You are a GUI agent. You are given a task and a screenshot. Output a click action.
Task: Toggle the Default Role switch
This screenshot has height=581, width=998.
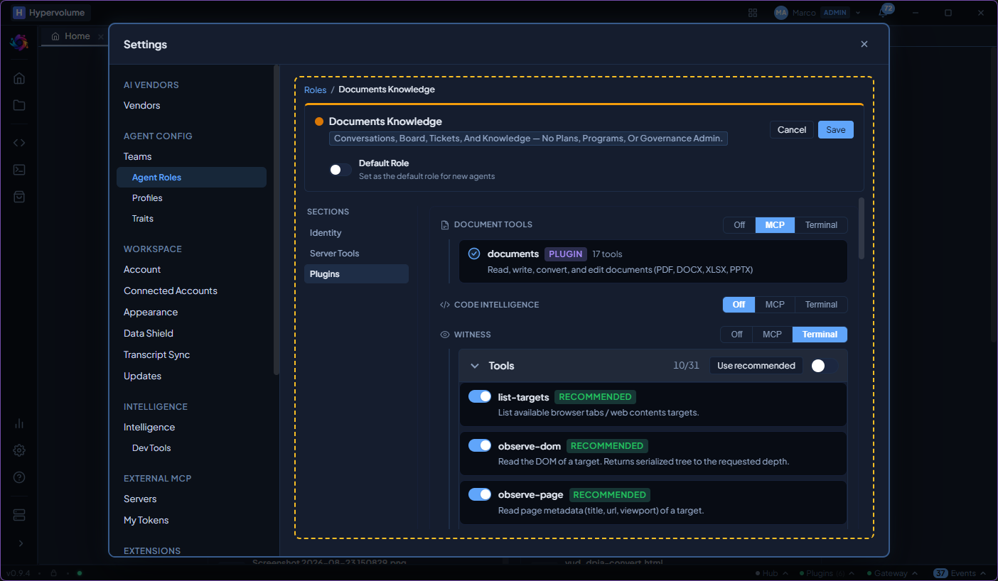tap(340, 170)
